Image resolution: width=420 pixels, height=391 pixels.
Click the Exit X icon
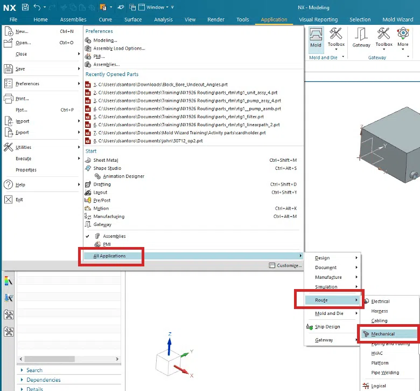(8, 200)
